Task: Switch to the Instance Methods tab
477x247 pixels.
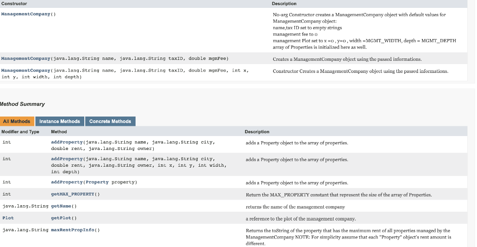Action: pyautogui.click(x=60, y=121)
